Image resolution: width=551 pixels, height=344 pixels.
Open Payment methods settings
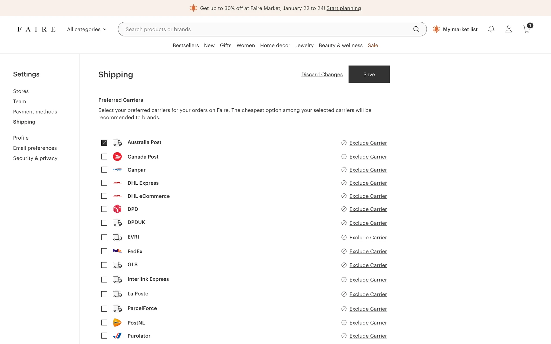35,112
